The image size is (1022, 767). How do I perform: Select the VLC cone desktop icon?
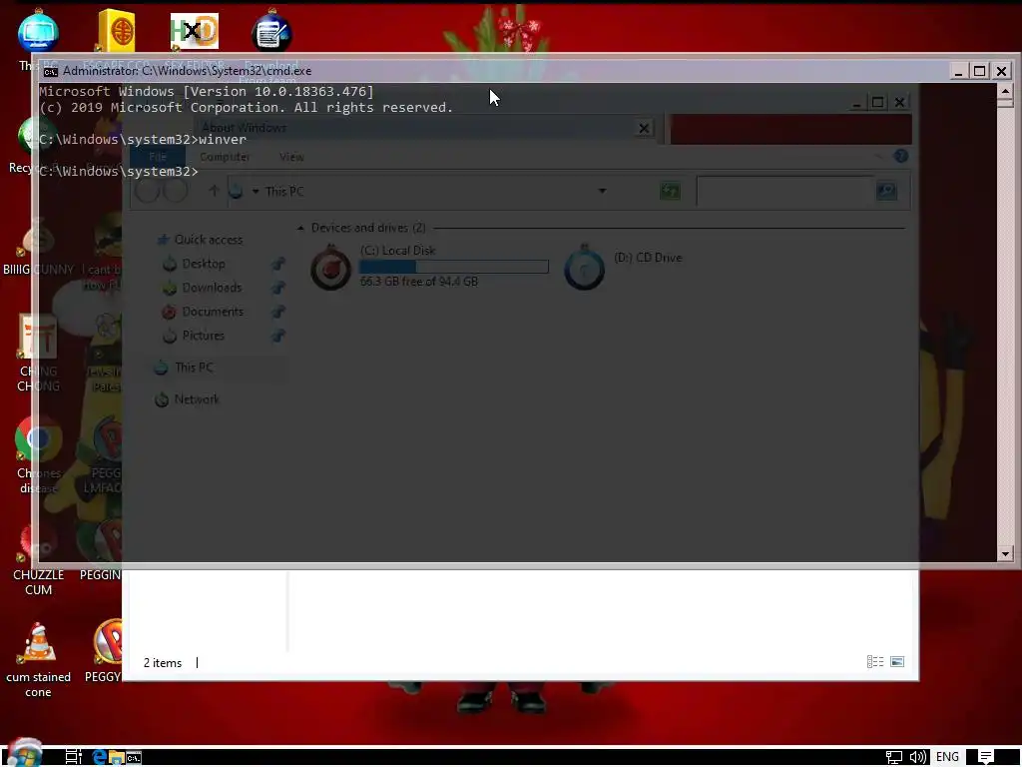click(x=39, y=642)
